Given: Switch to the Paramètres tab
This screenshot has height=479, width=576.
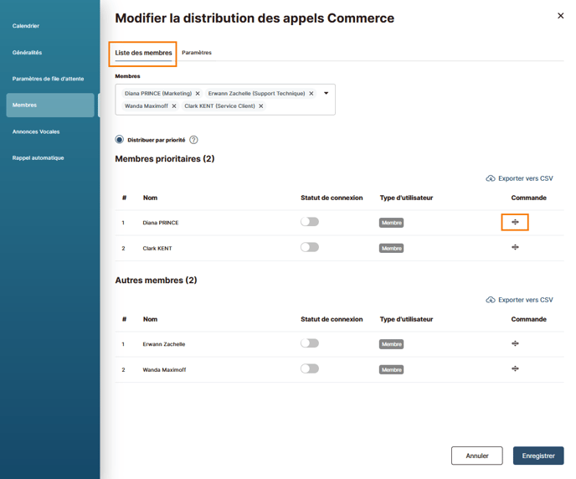Looking at the screenshot, I should pos(197,53).
